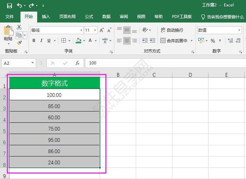Click the Increase Decimal icon

click(230, 41)
